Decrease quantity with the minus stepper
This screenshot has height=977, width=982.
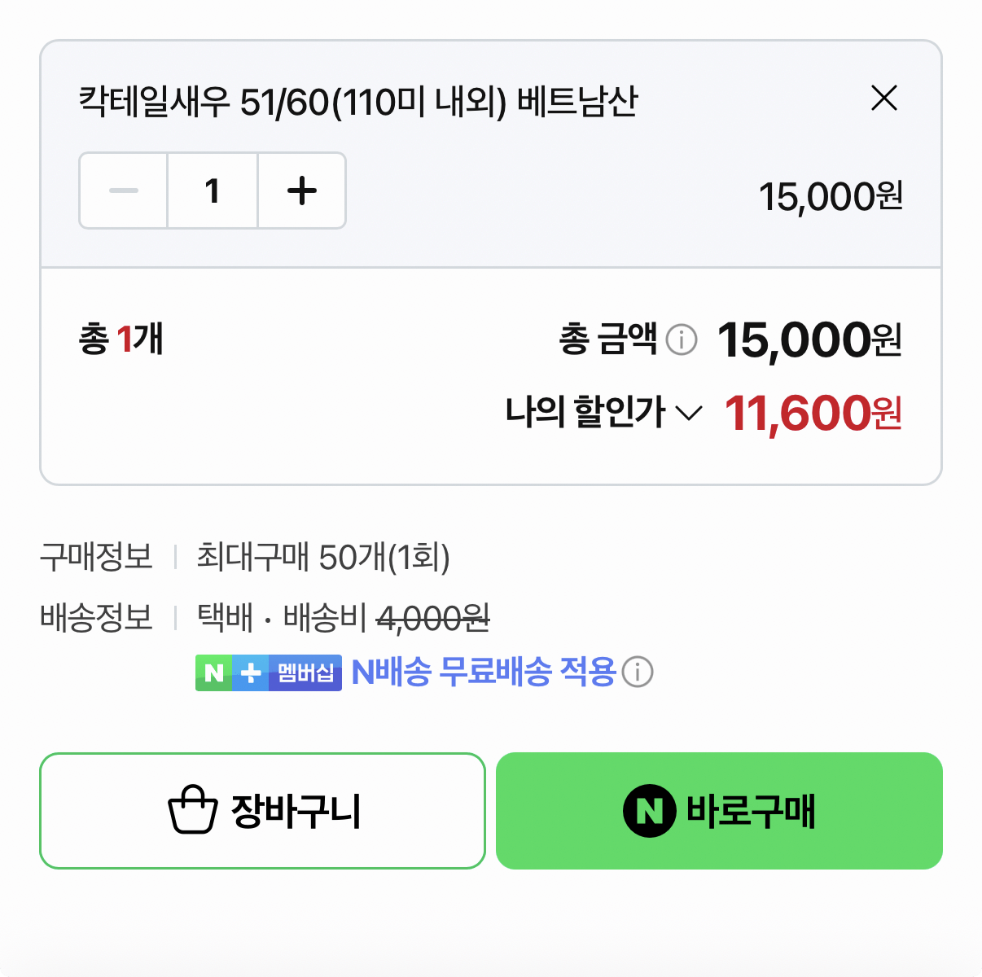point(122,190)
